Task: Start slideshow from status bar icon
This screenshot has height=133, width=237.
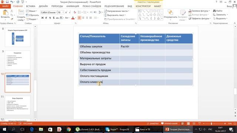Action: (x=200, y=123)
